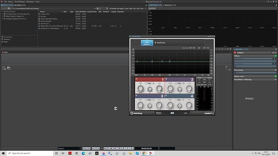
Task: Select the Equalizer A module tile
Action: tap(147, 43)
